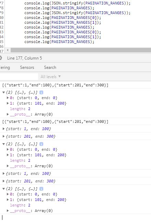
Task: Expand item 1 in third logged array
Action: (8, 200)
